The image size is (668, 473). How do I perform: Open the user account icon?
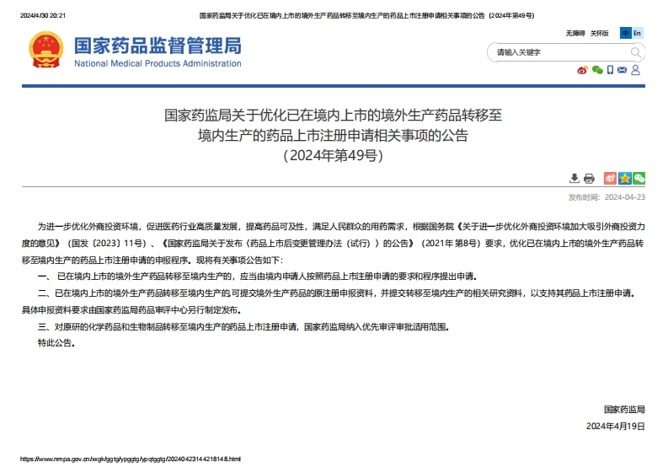point(636,70)
